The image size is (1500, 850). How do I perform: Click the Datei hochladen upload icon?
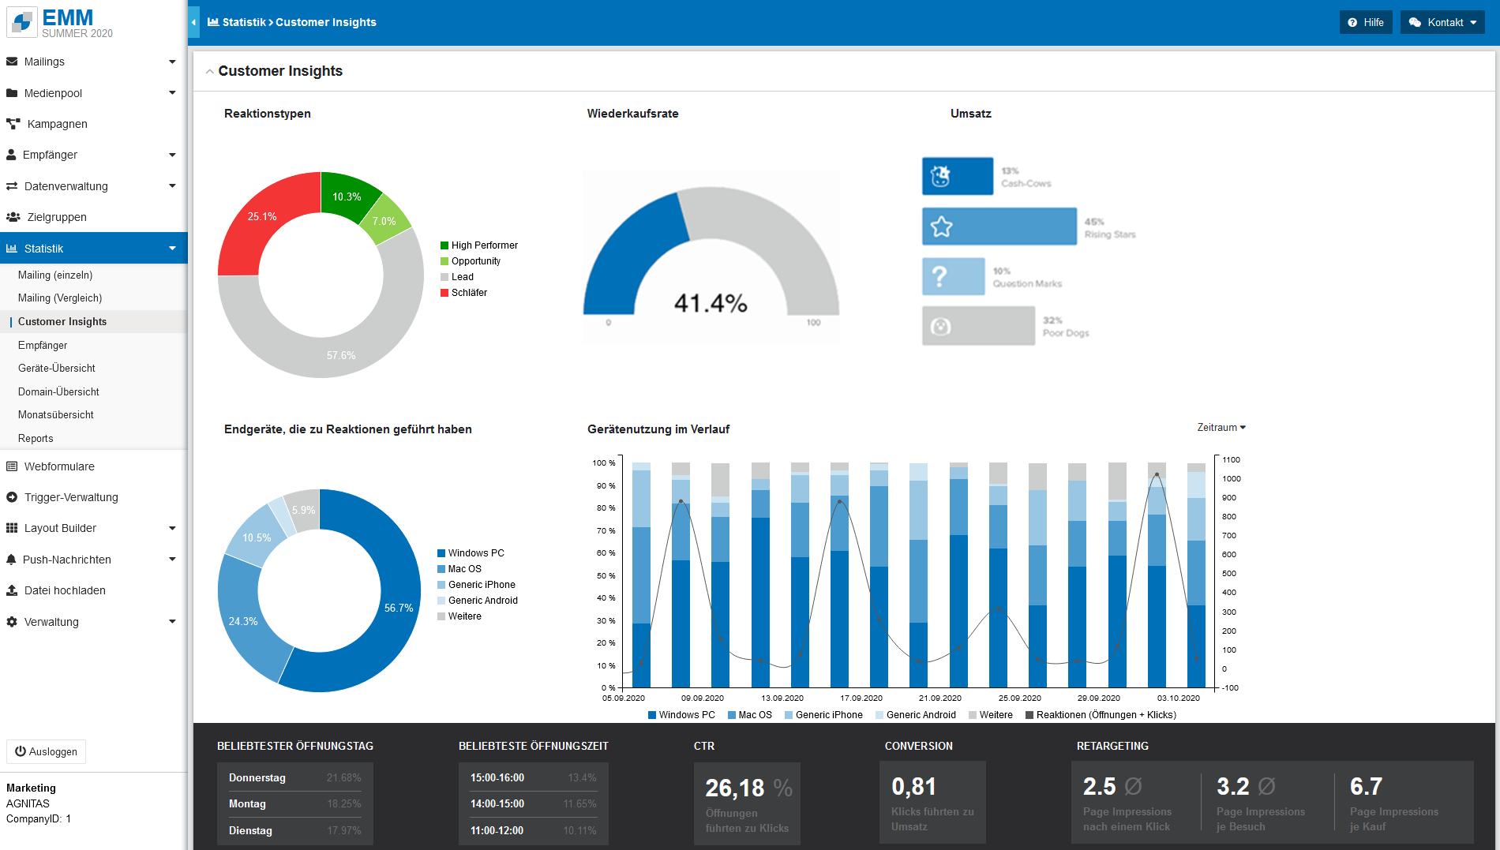[x=12, y=590]
